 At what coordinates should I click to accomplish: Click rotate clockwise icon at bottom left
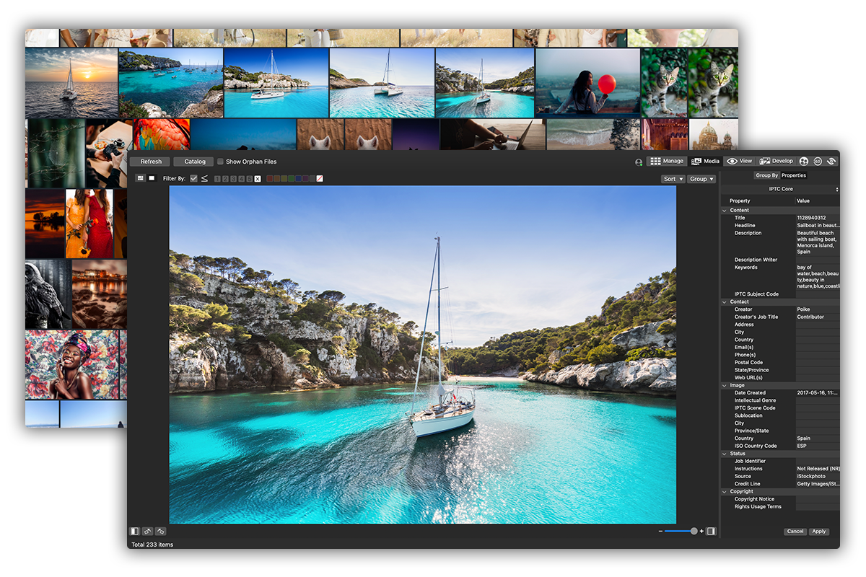pyautogui.click(x=161, y=532)
